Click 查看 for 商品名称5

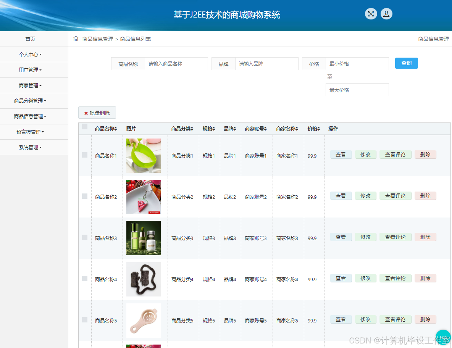(341, 319)
